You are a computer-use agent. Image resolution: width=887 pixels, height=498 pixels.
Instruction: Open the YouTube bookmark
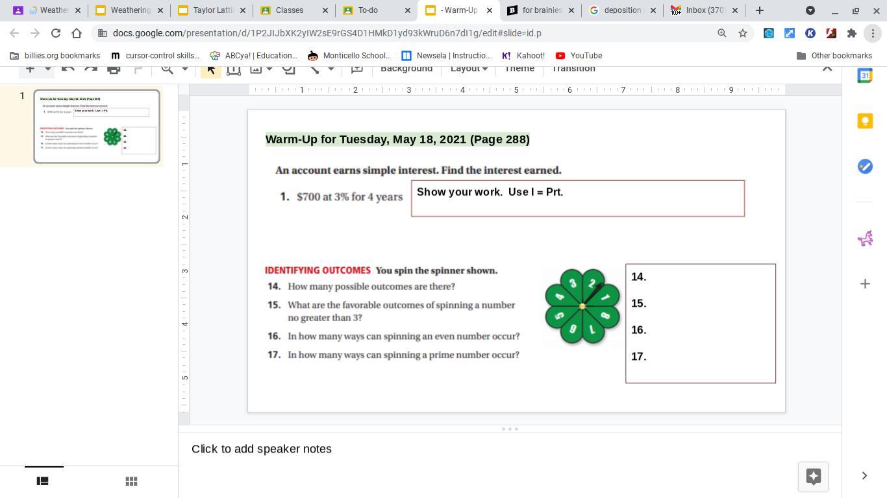click(579, 56)
